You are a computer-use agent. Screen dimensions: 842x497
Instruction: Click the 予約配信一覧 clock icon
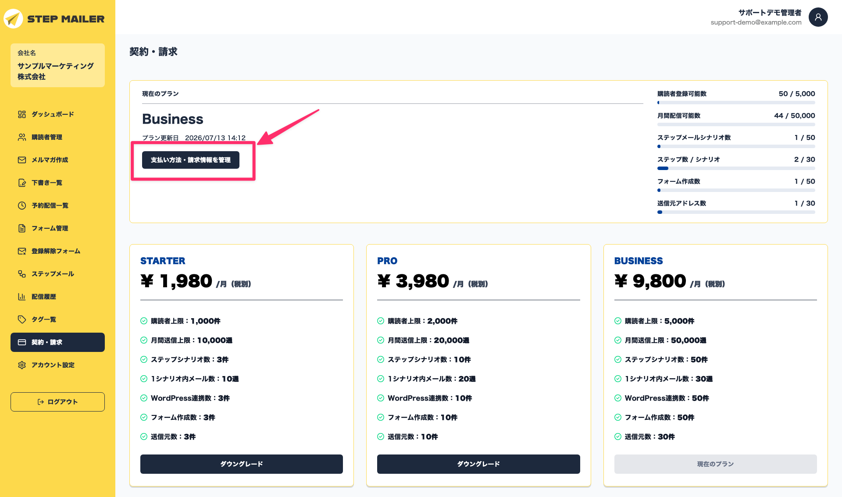22,206
